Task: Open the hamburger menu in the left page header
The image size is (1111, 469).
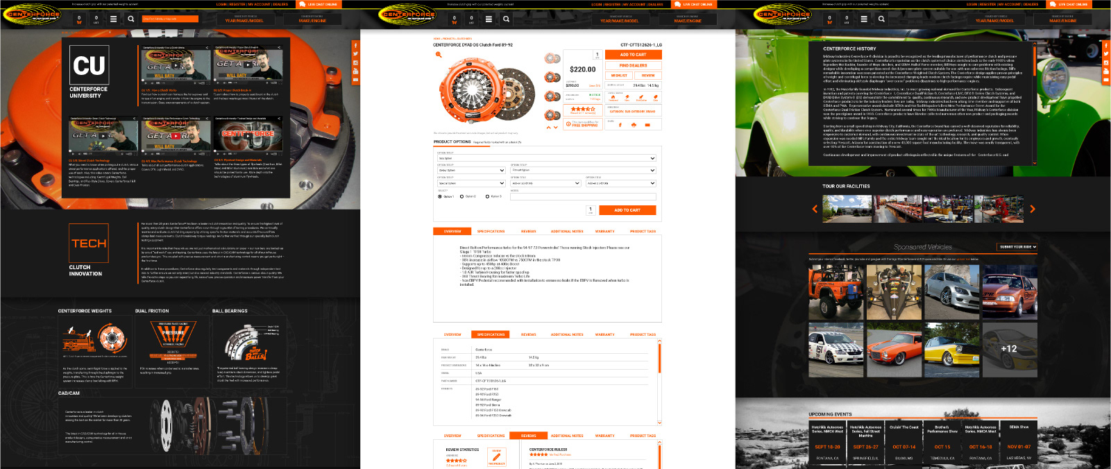Action: 113,19
